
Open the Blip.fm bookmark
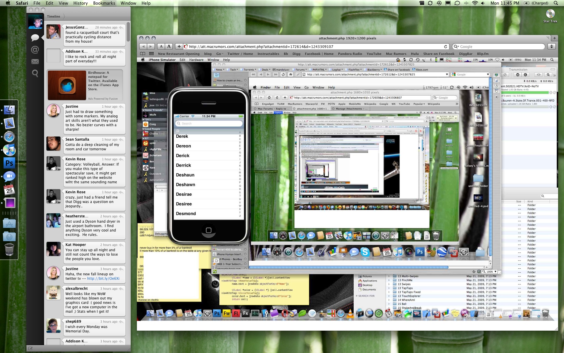483,54
